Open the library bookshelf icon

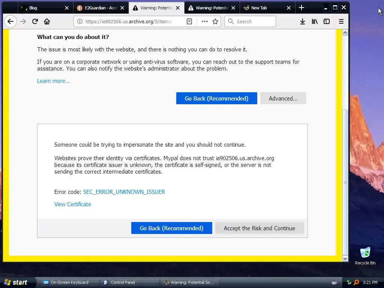click(315, 21)
